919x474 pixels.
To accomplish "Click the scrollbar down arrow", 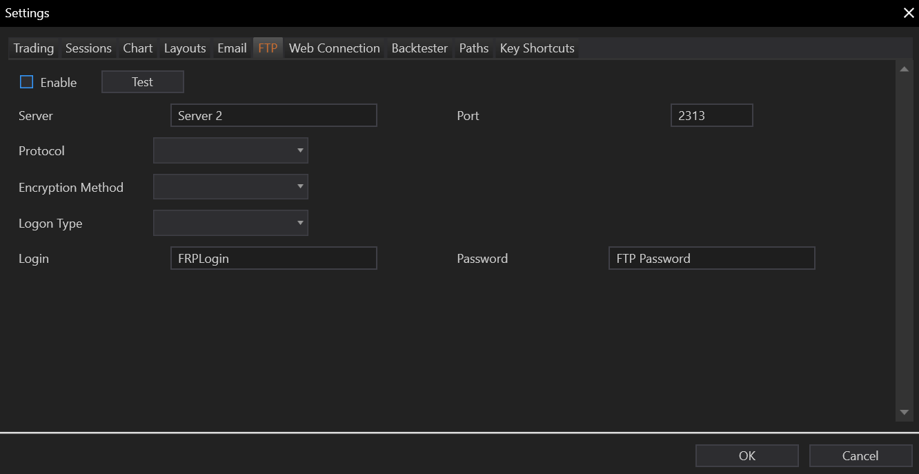I will pyautogui.click(x=905, y=413).
